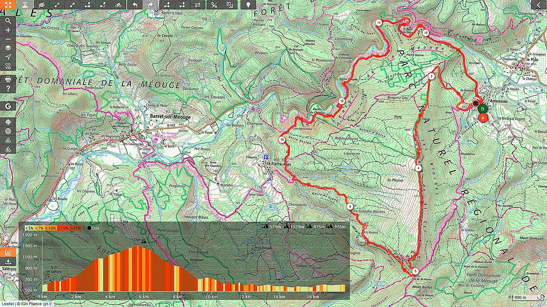Click the geolocation arrow icon
This screenshot has height=307, width=547.
pos(8,57)
